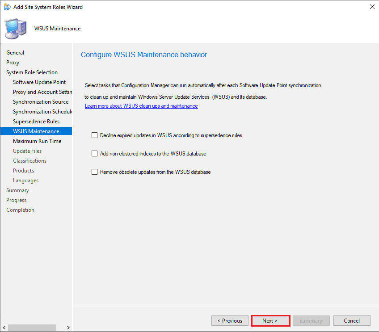Navigate to Maximum Run Time page
379x332 pixels.
(x=37, y=141)
